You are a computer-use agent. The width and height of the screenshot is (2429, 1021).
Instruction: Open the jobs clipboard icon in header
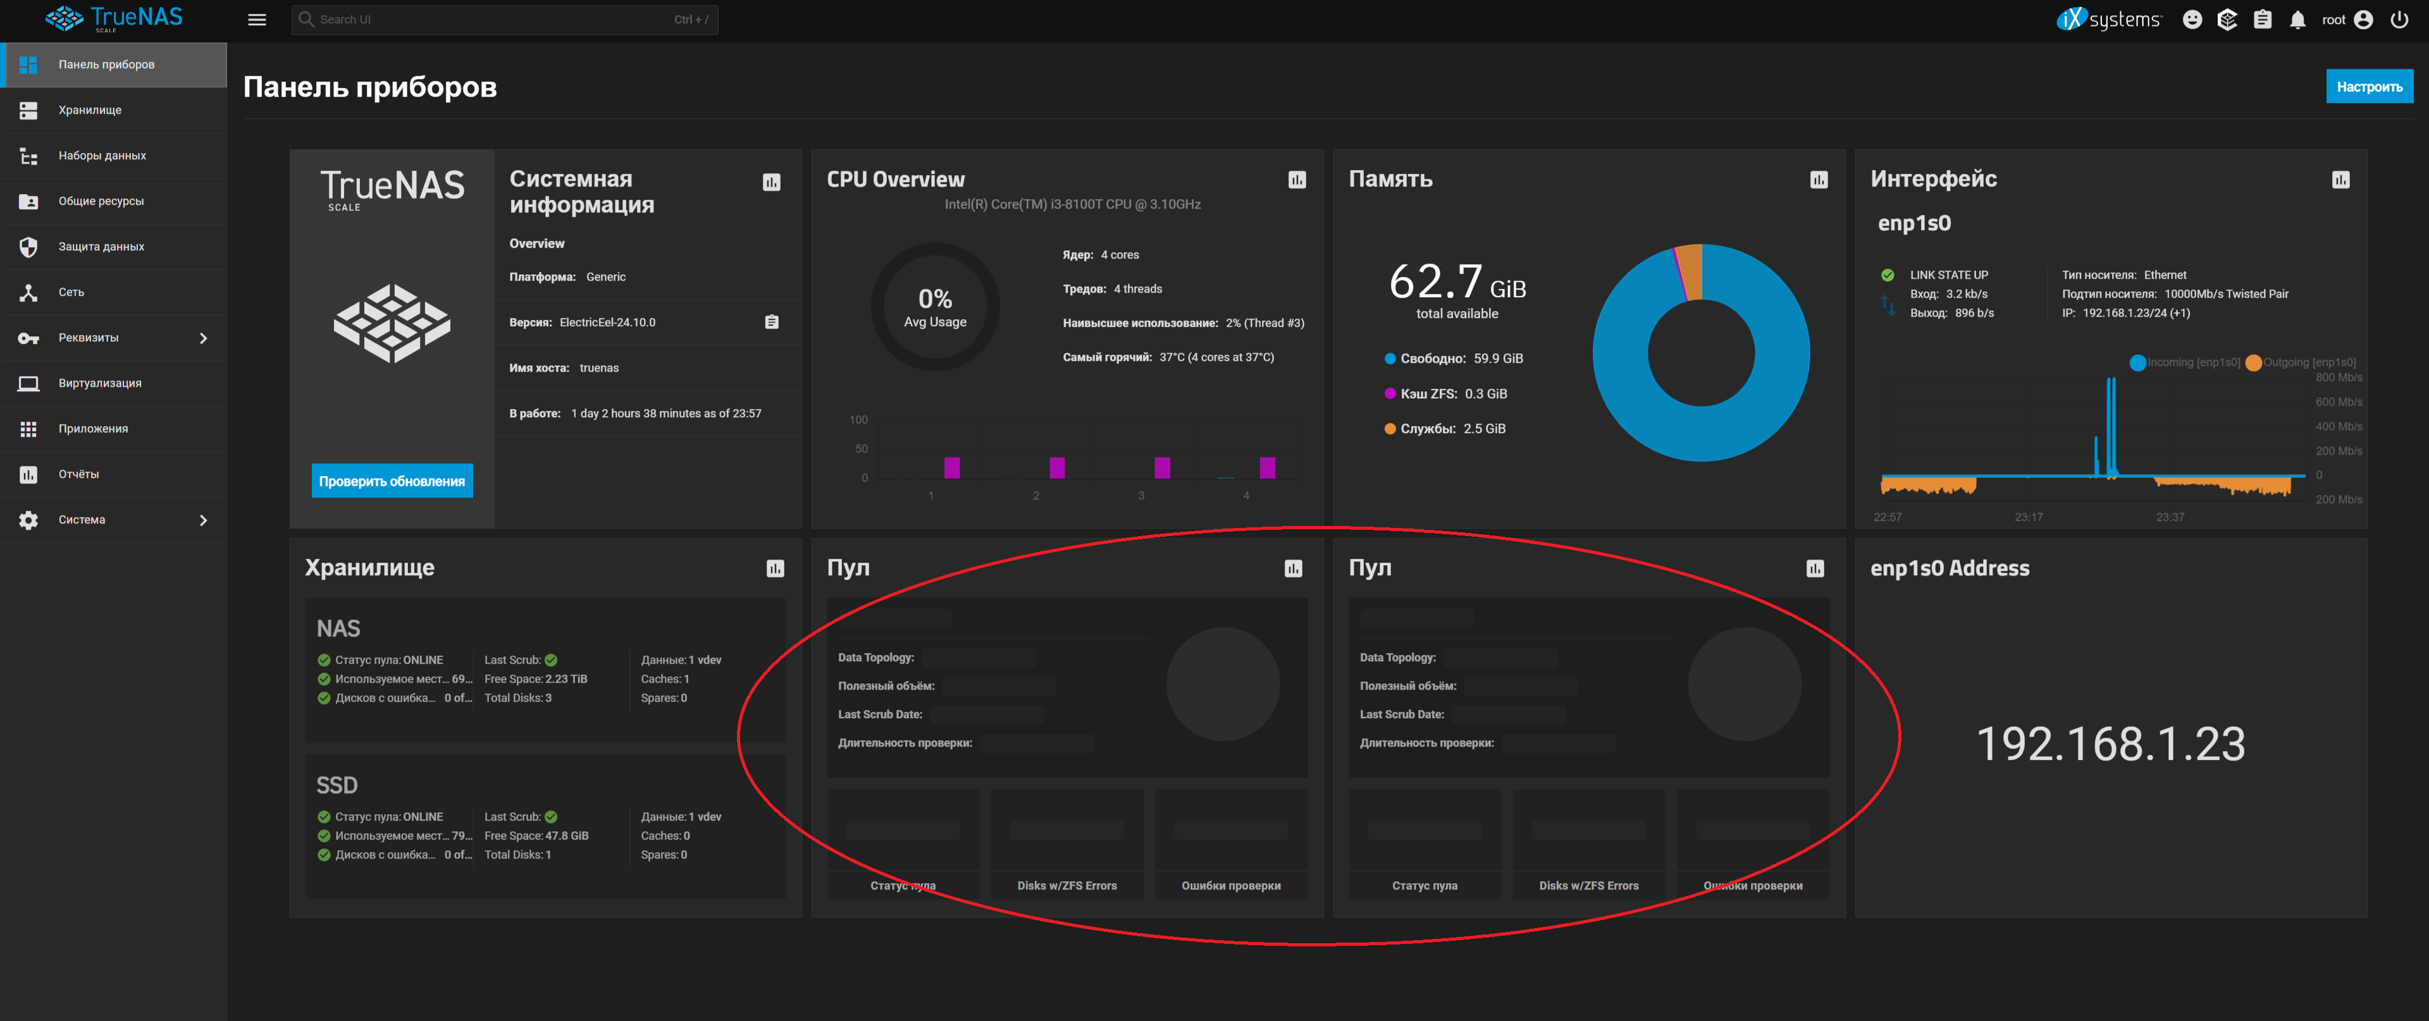[2262, 20]
